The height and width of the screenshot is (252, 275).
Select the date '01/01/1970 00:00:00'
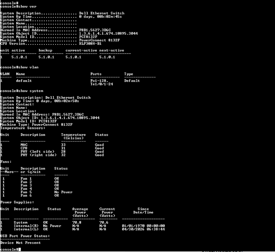(143, 226)
